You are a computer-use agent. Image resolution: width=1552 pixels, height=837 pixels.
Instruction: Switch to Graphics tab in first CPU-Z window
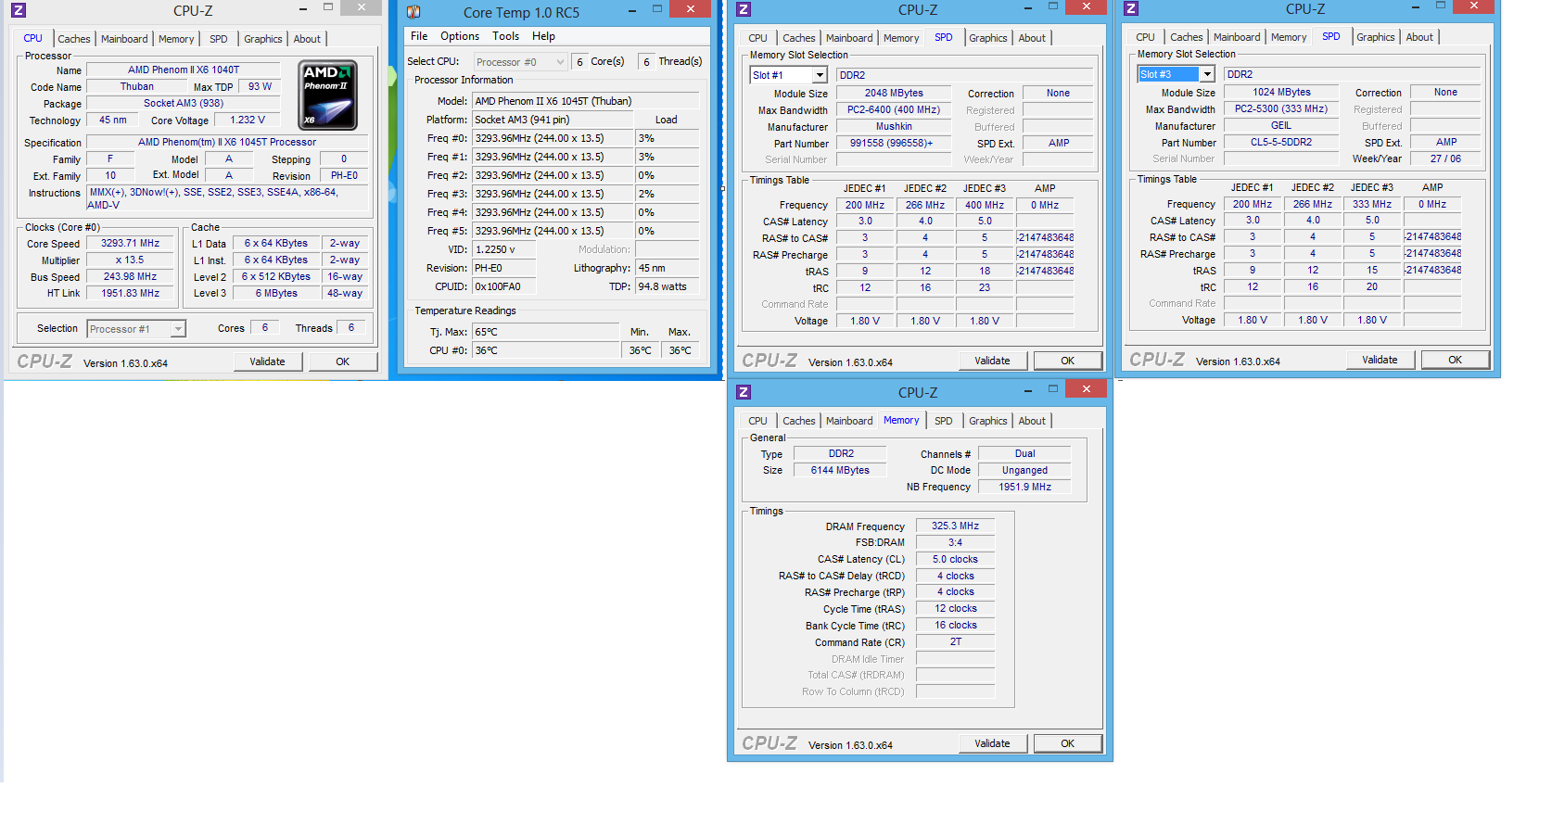tap(263, 39)
